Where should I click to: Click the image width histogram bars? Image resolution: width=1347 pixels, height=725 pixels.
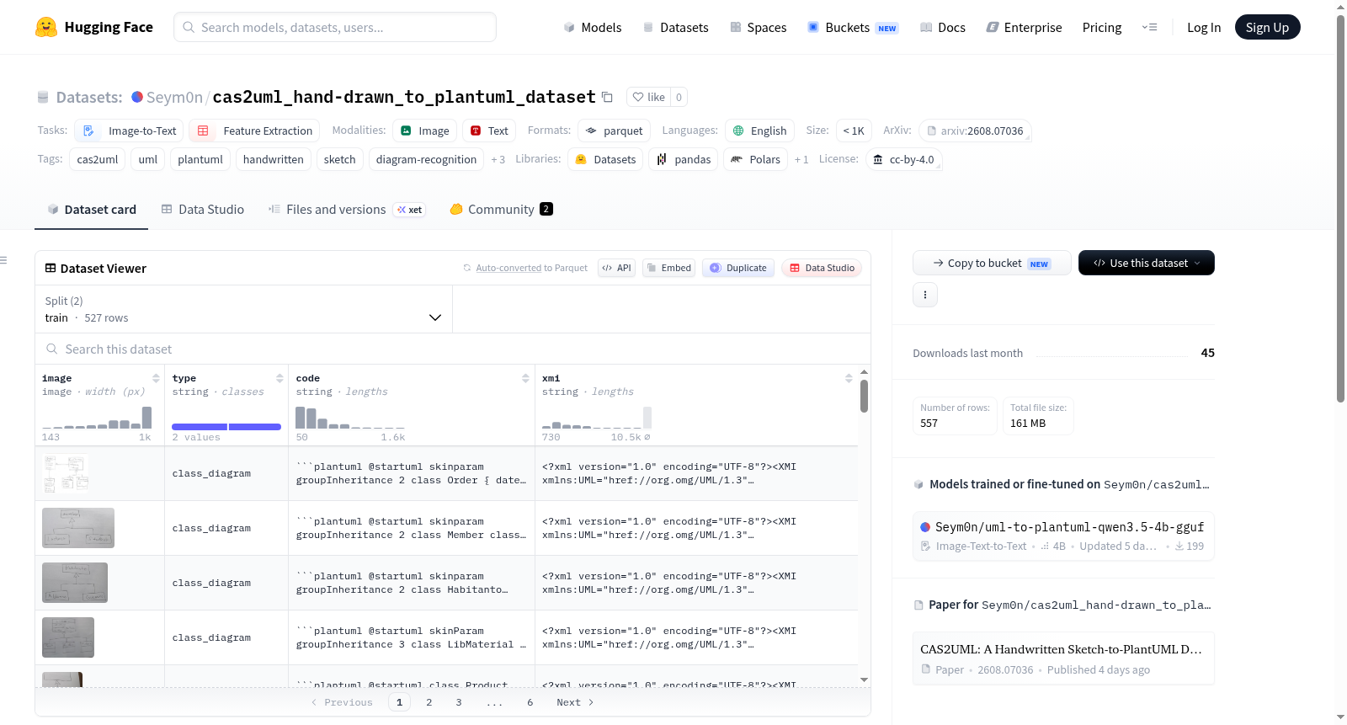click(97, 418)
